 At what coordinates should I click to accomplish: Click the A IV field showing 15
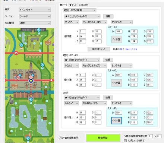pyautogui.click(x=82, y=118)
